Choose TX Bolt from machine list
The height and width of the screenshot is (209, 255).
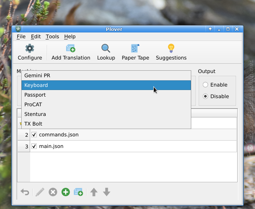pos(106,124)
